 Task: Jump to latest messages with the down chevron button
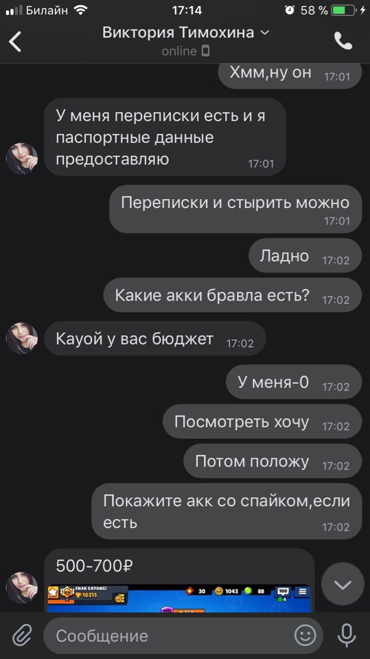click(x=343, y=584)
